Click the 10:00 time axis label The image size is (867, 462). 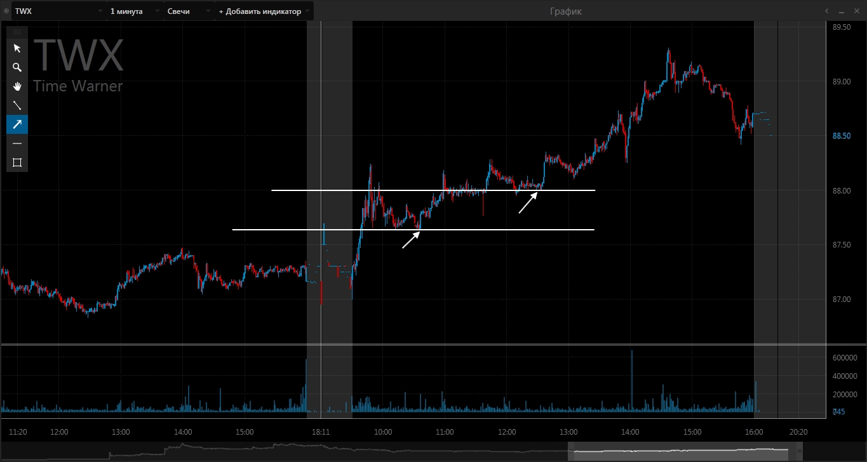(x=383, y=432)
